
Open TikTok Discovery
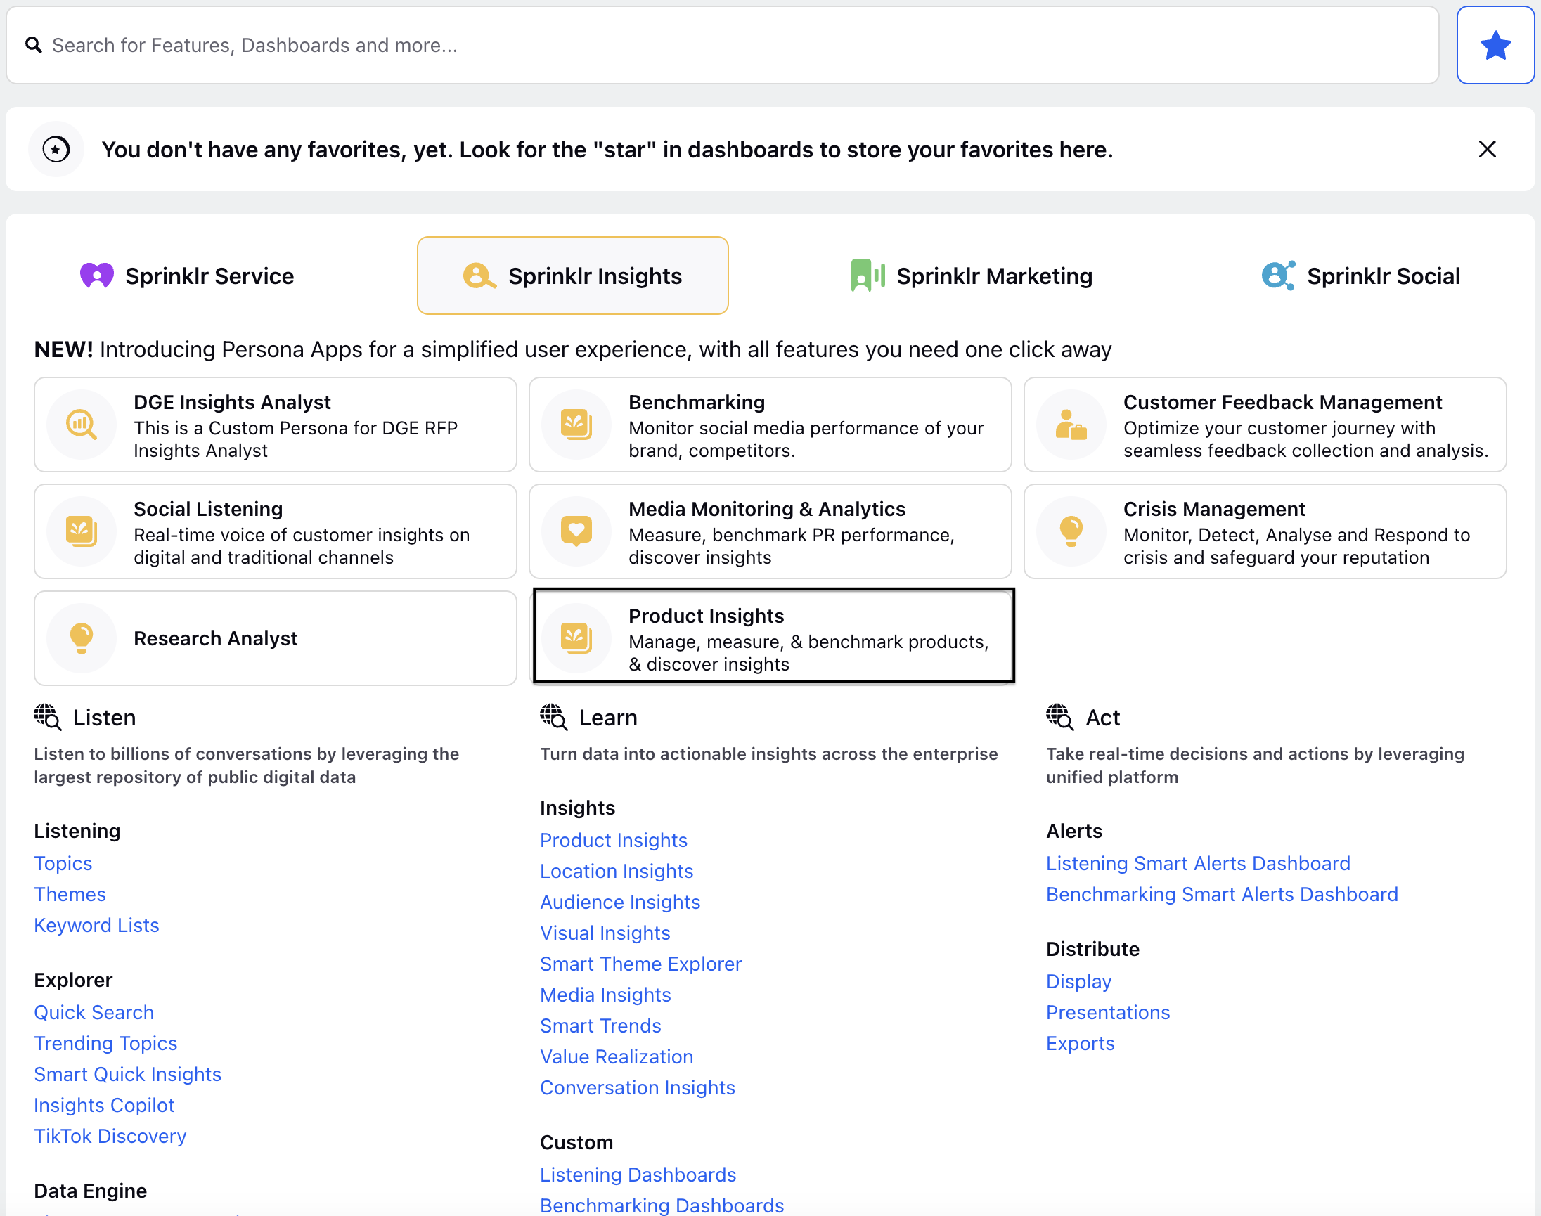click(110, 1137)
